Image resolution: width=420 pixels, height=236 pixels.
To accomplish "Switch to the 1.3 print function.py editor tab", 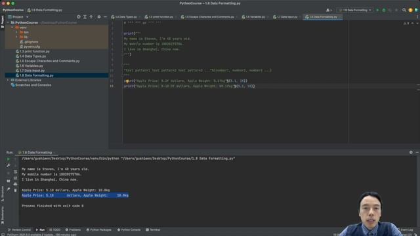I will pyautogui.click(x=160, y=17).
